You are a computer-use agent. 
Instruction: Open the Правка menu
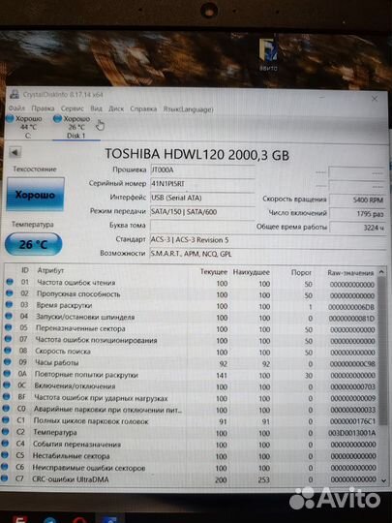coord(43,108)
